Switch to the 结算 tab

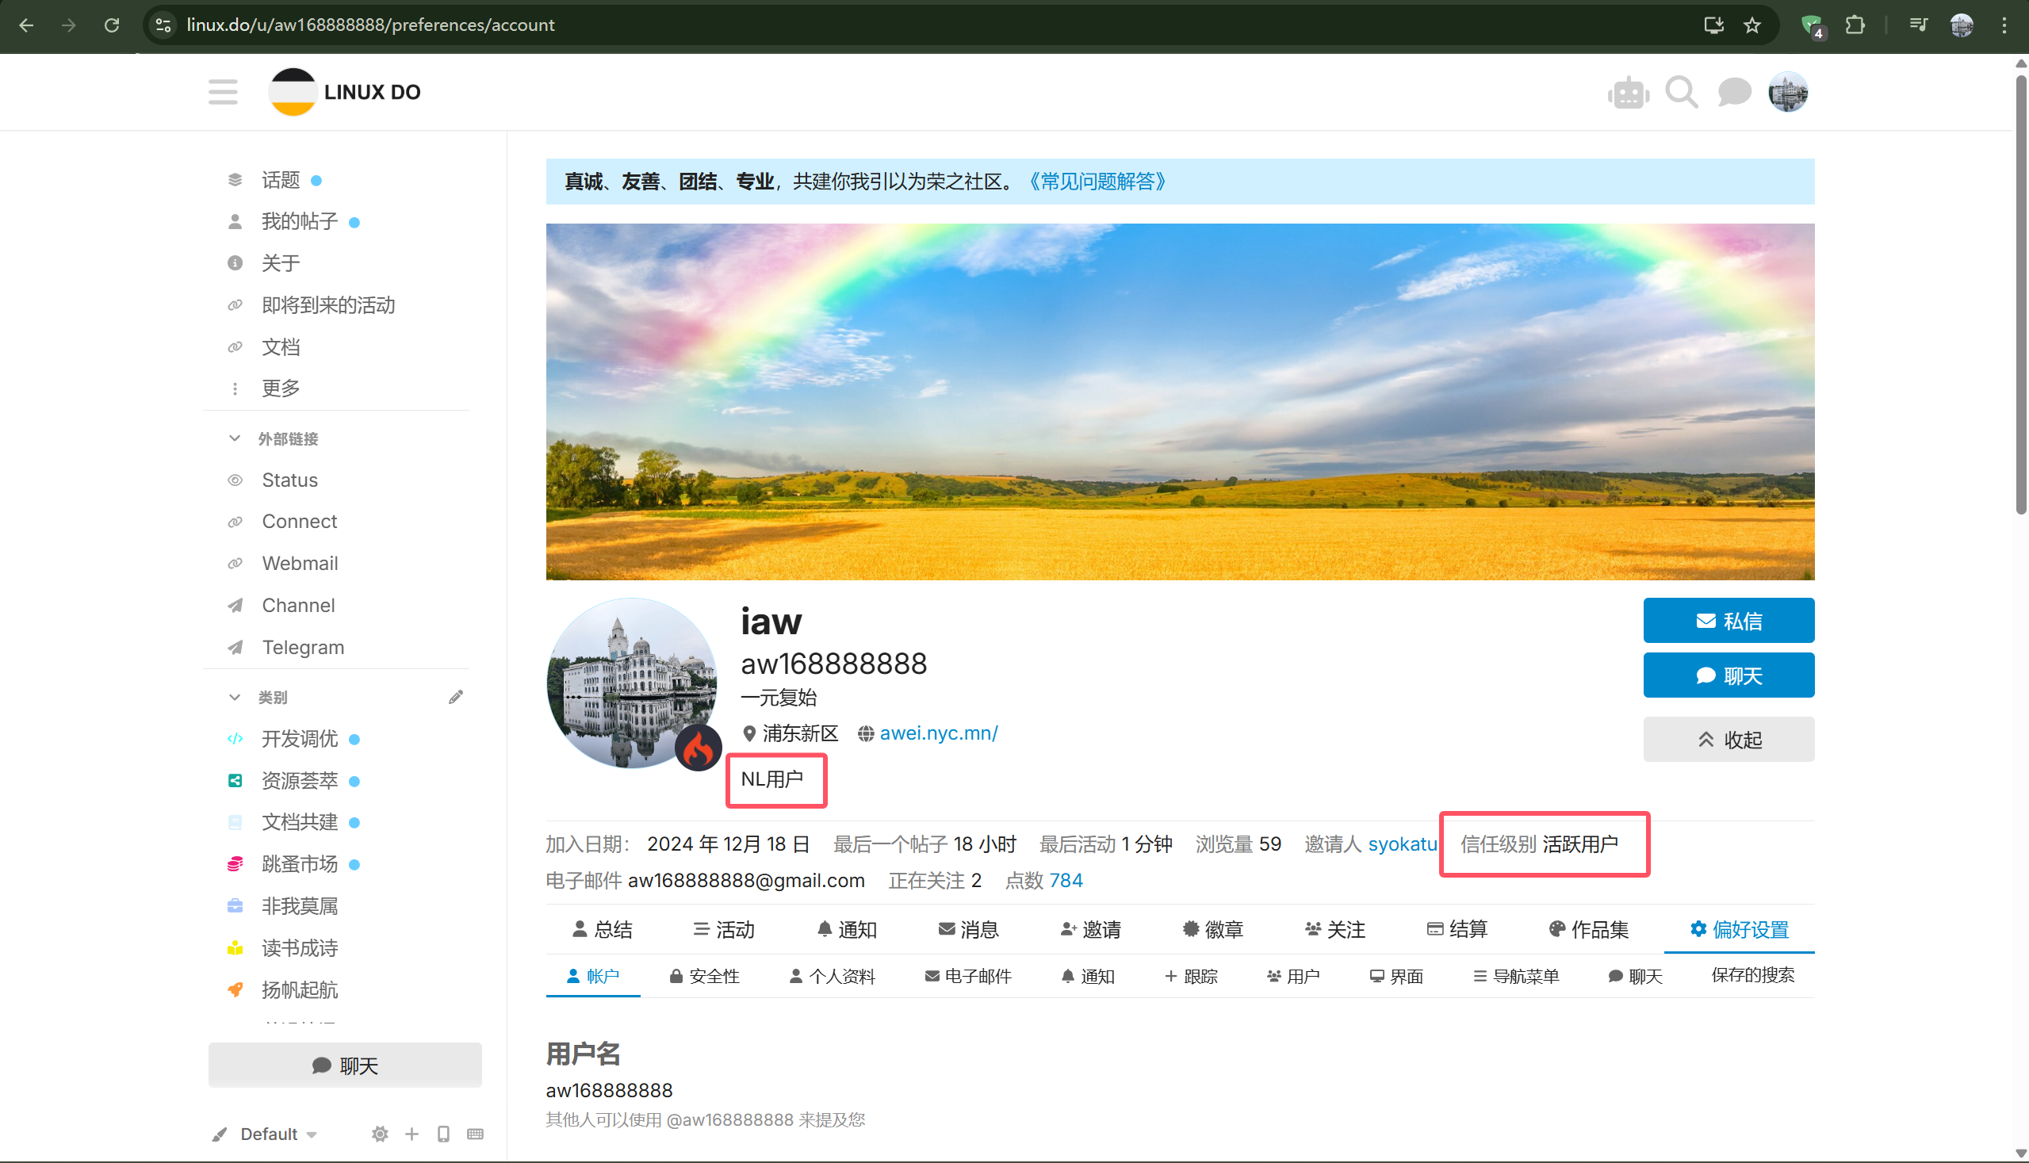tap(1457, 929)
